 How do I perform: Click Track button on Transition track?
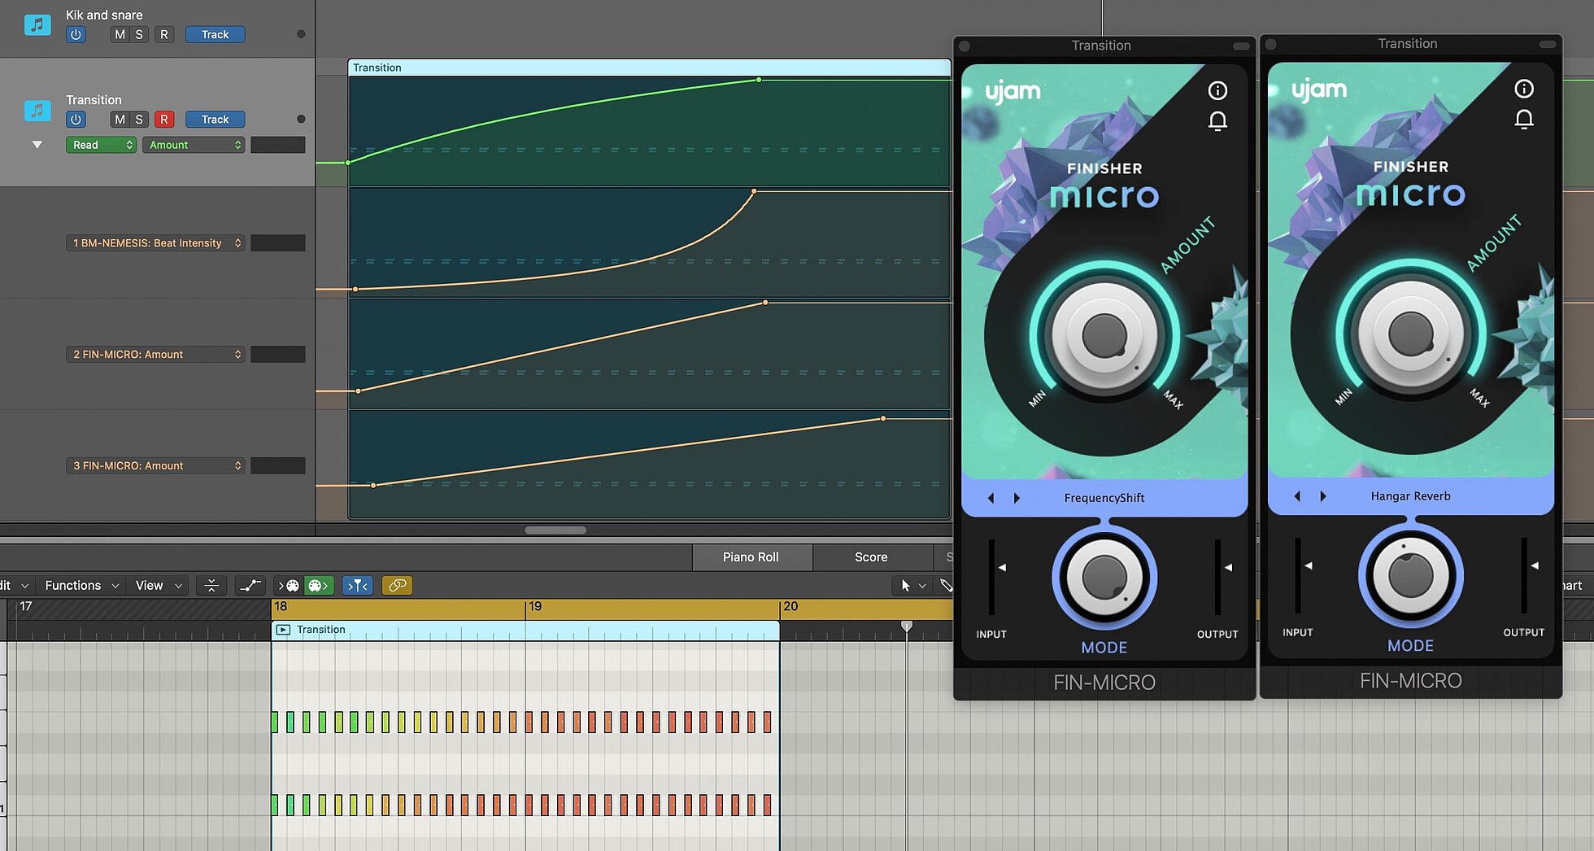pos(215,119)
